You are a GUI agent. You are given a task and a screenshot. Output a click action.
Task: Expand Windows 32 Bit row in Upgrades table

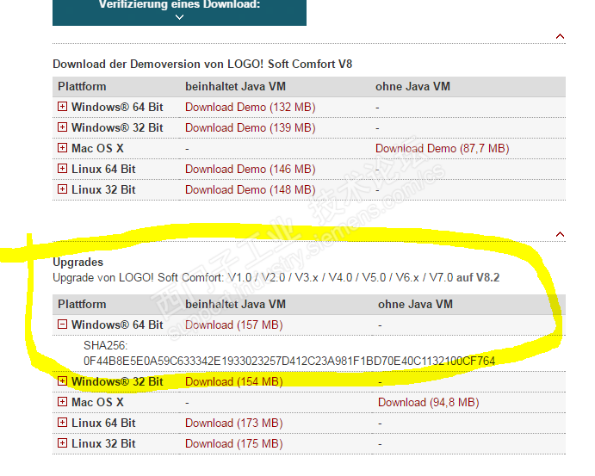click(62, 381)
